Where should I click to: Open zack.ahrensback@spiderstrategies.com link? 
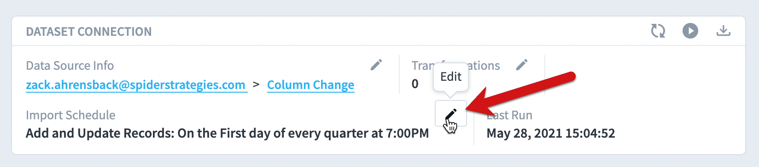(135, 85)
